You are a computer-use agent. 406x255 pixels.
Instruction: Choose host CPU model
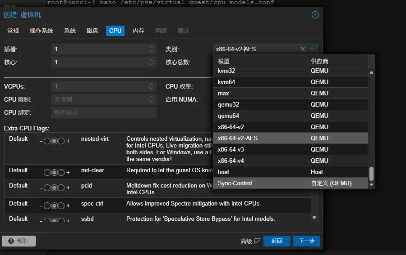pos(291,172)
